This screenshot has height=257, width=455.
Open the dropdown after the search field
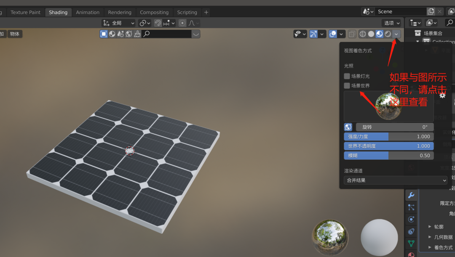196,34
